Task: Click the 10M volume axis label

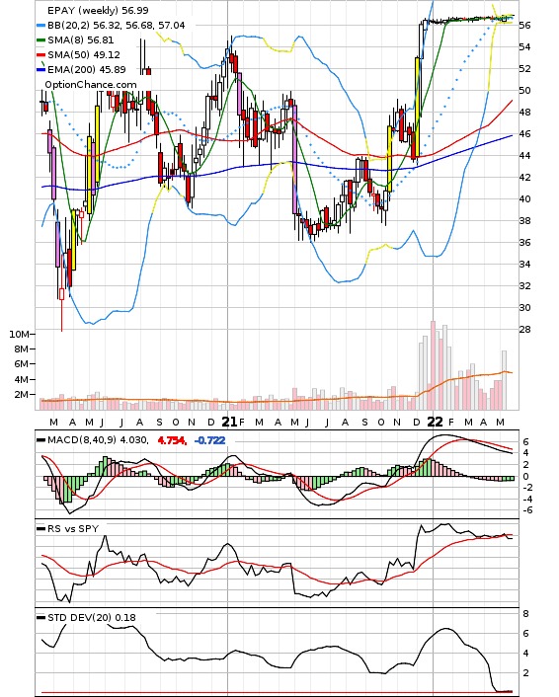Action: pos(19,335)
